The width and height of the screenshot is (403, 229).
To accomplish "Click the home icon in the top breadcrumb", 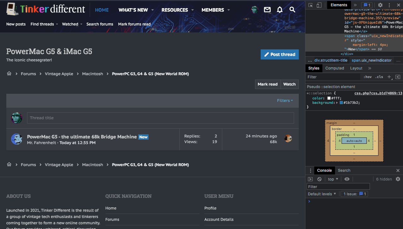I will pos(9,74).
